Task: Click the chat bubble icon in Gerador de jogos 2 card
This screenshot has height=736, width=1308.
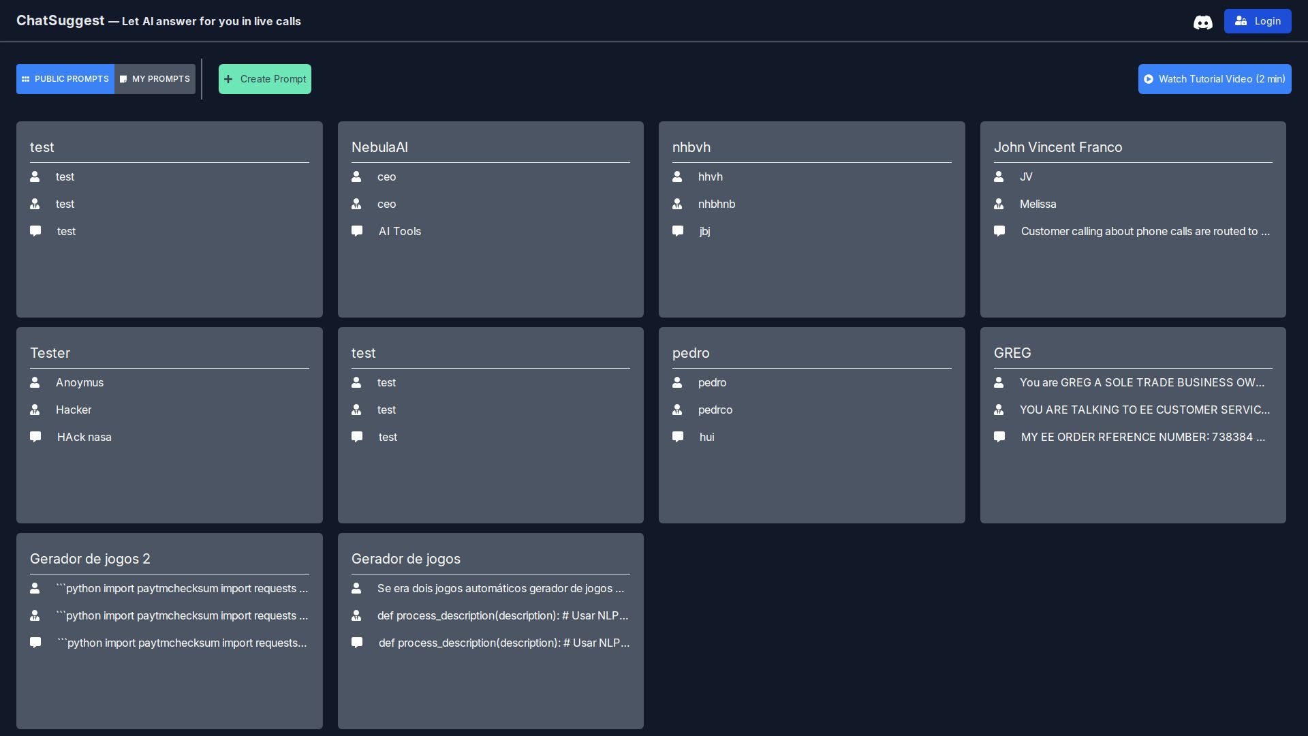Action: [x=35, y=643]
